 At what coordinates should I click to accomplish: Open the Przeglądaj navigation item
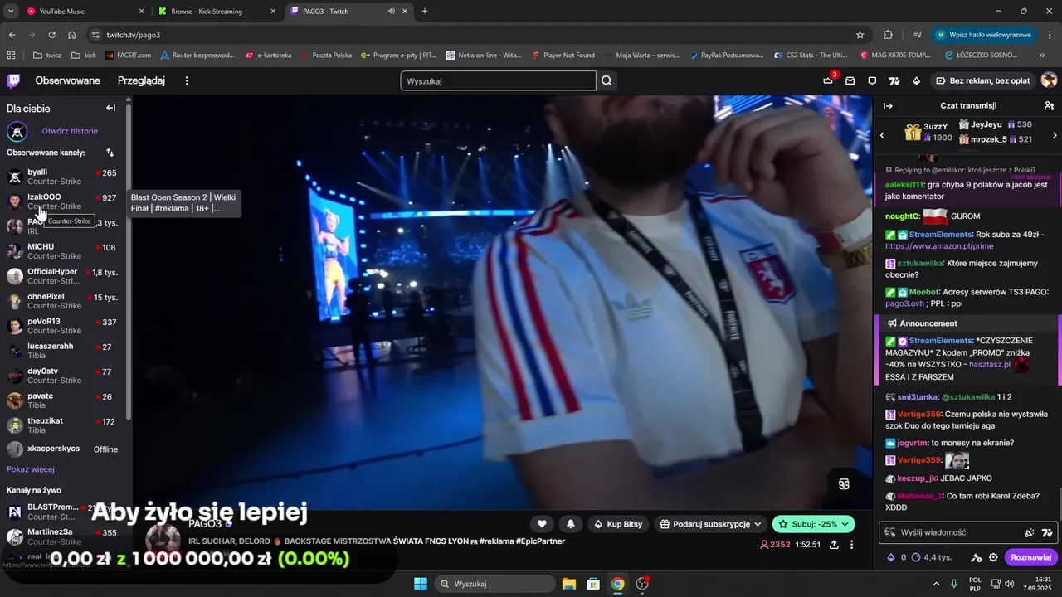141,80
